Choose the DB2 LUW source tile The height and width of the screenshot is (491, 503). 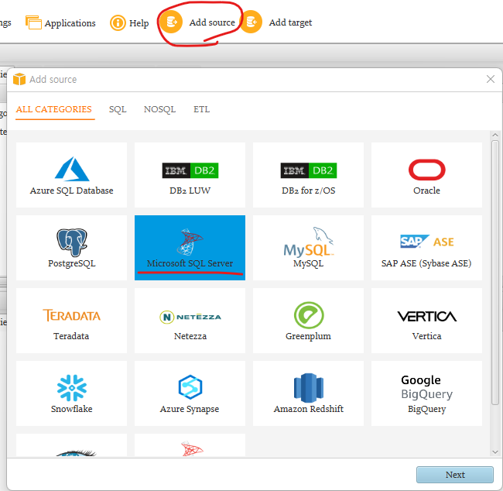(x=190, y=175)
